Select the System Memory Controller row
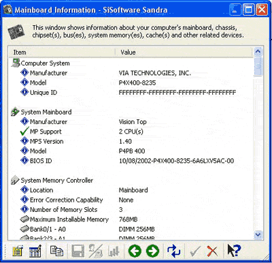The width and height of the screenshot is (272, 263). [57, 181]
